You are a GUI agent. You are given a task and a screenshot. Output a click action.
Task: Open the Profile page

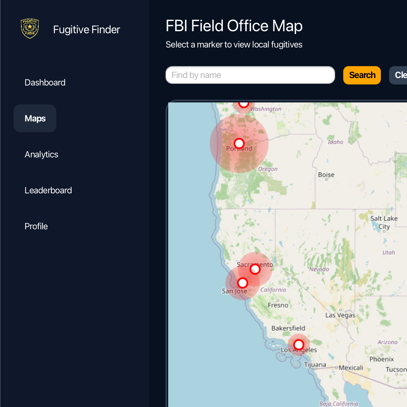pos(36,226)
